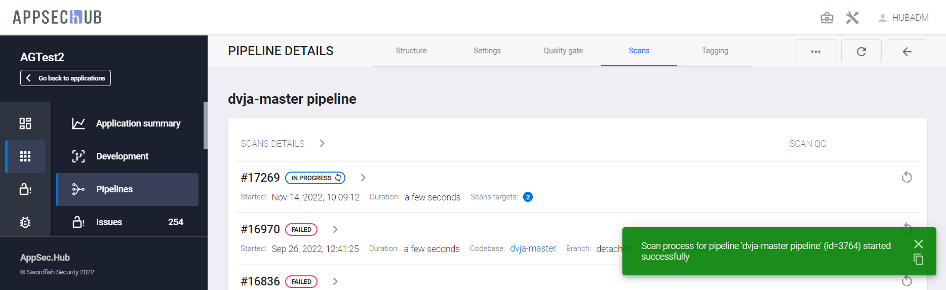This screenshot has width=946, height=290.
Task: Click the lock alert icon in left rail
Action: 25,189
